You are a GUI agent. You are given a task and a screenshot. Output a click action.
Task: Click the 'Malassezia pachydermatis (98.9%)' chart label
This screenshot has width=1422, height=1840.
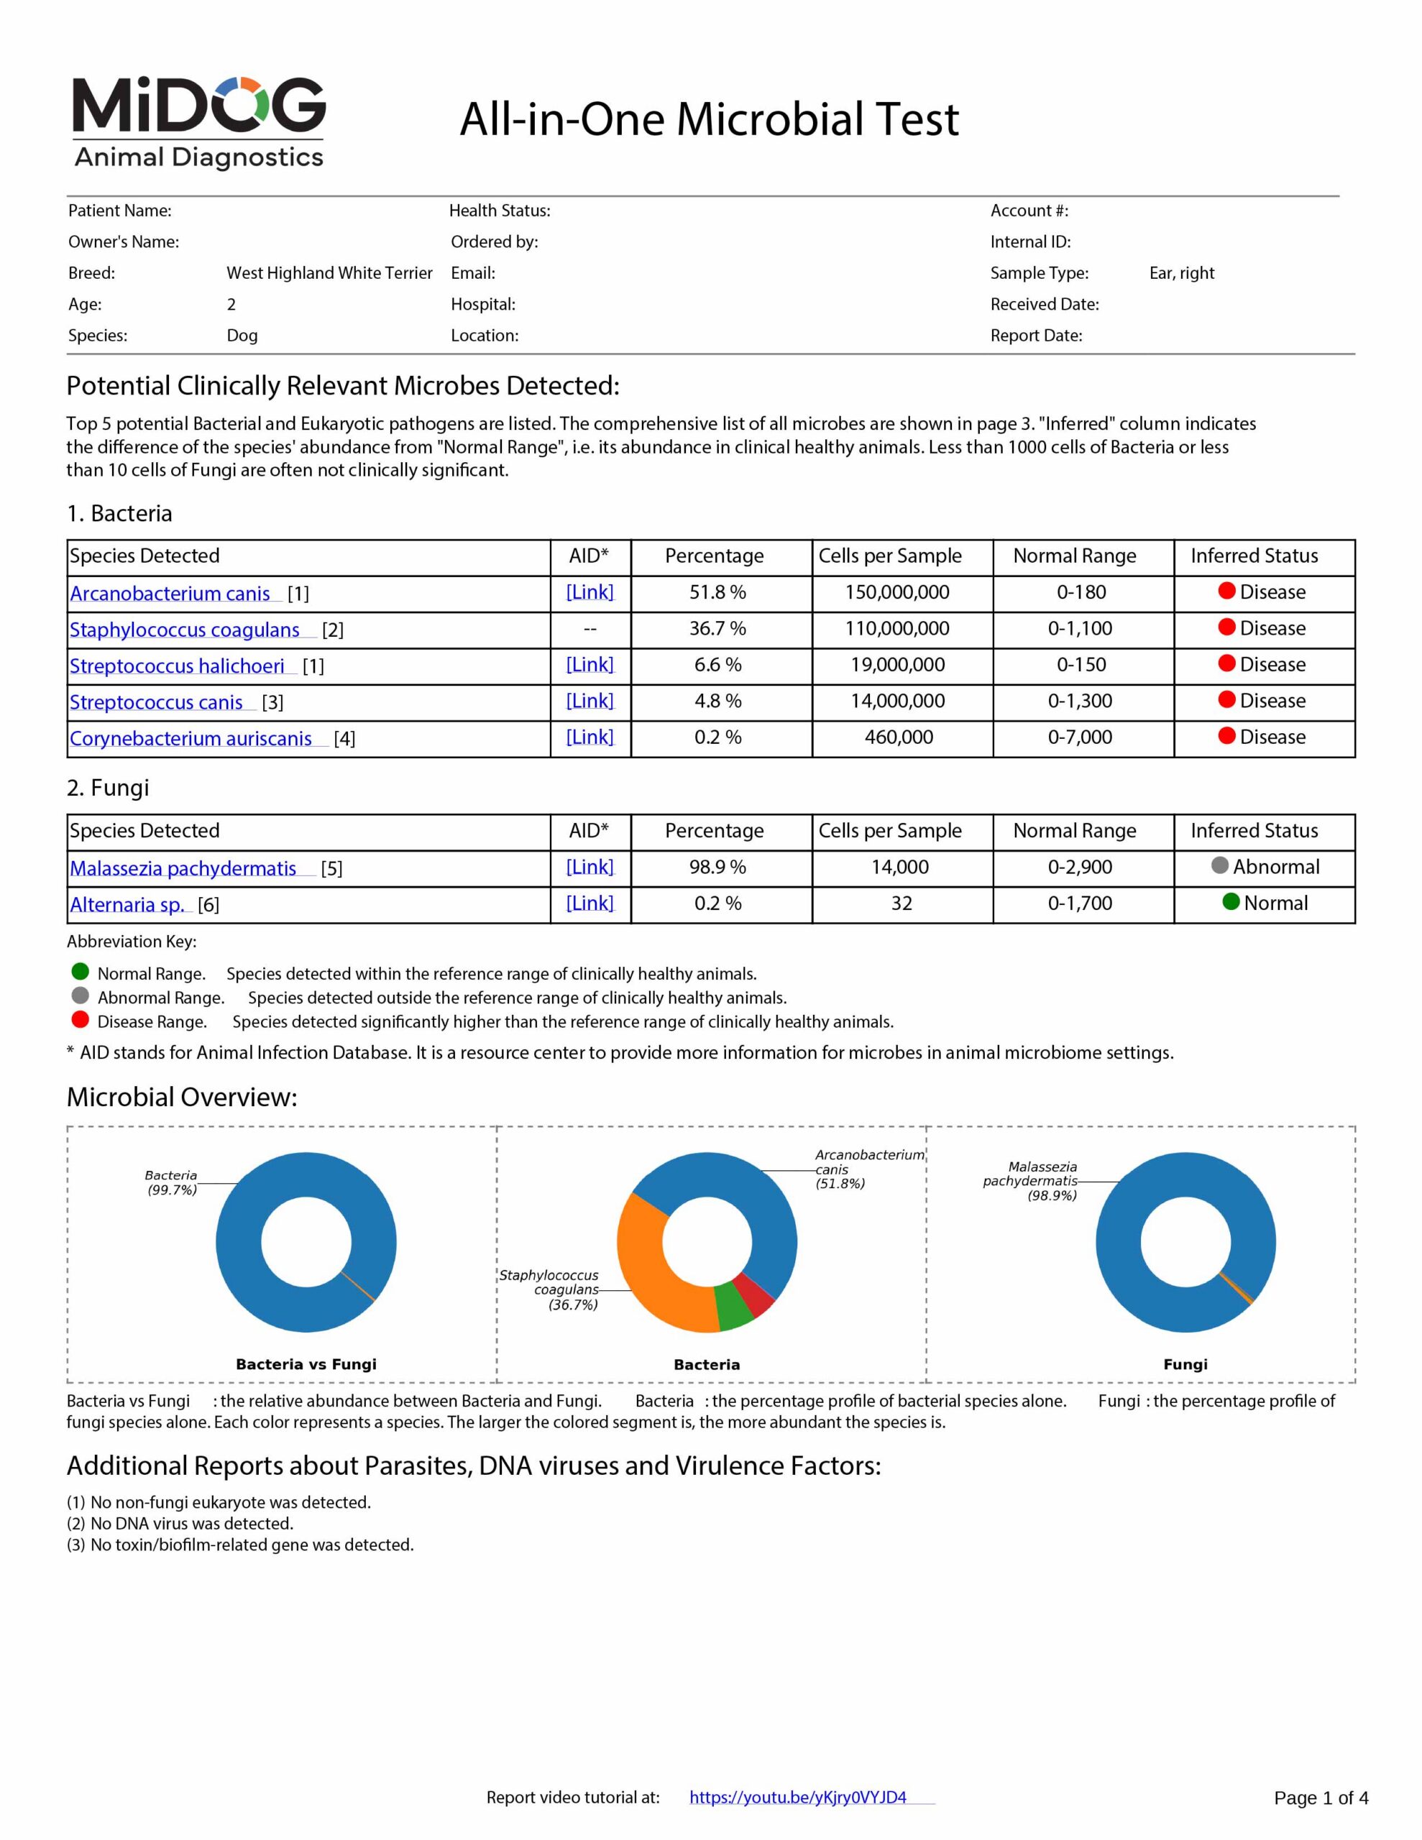[1032, 1181]
